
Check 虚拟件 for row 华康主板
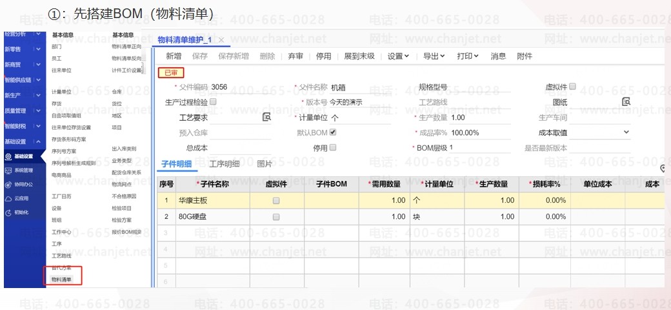pos(276,200)
